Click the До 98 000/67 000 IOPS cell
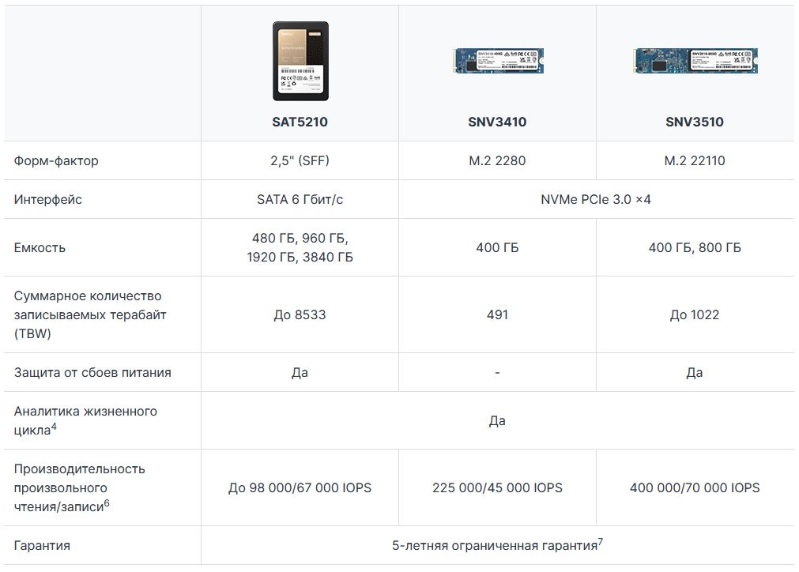The image size is (799, 572). 300,487
